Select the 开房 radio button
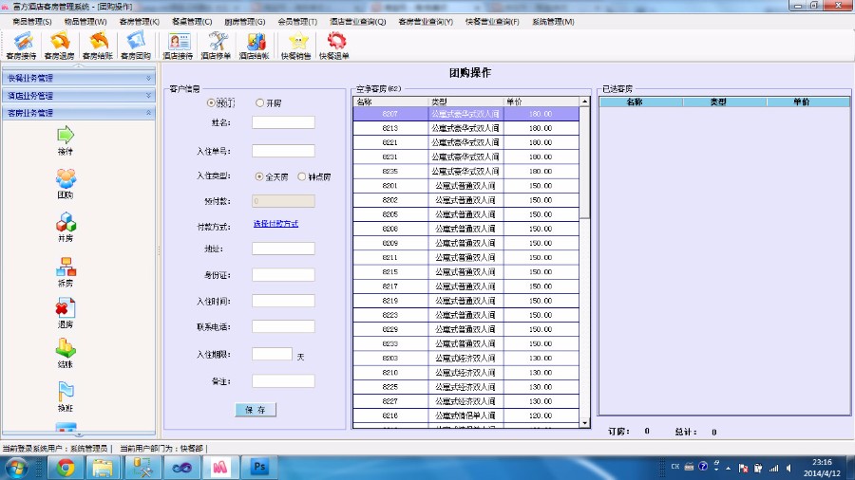Viewport: 855px width, 480px height. (259, 102)
